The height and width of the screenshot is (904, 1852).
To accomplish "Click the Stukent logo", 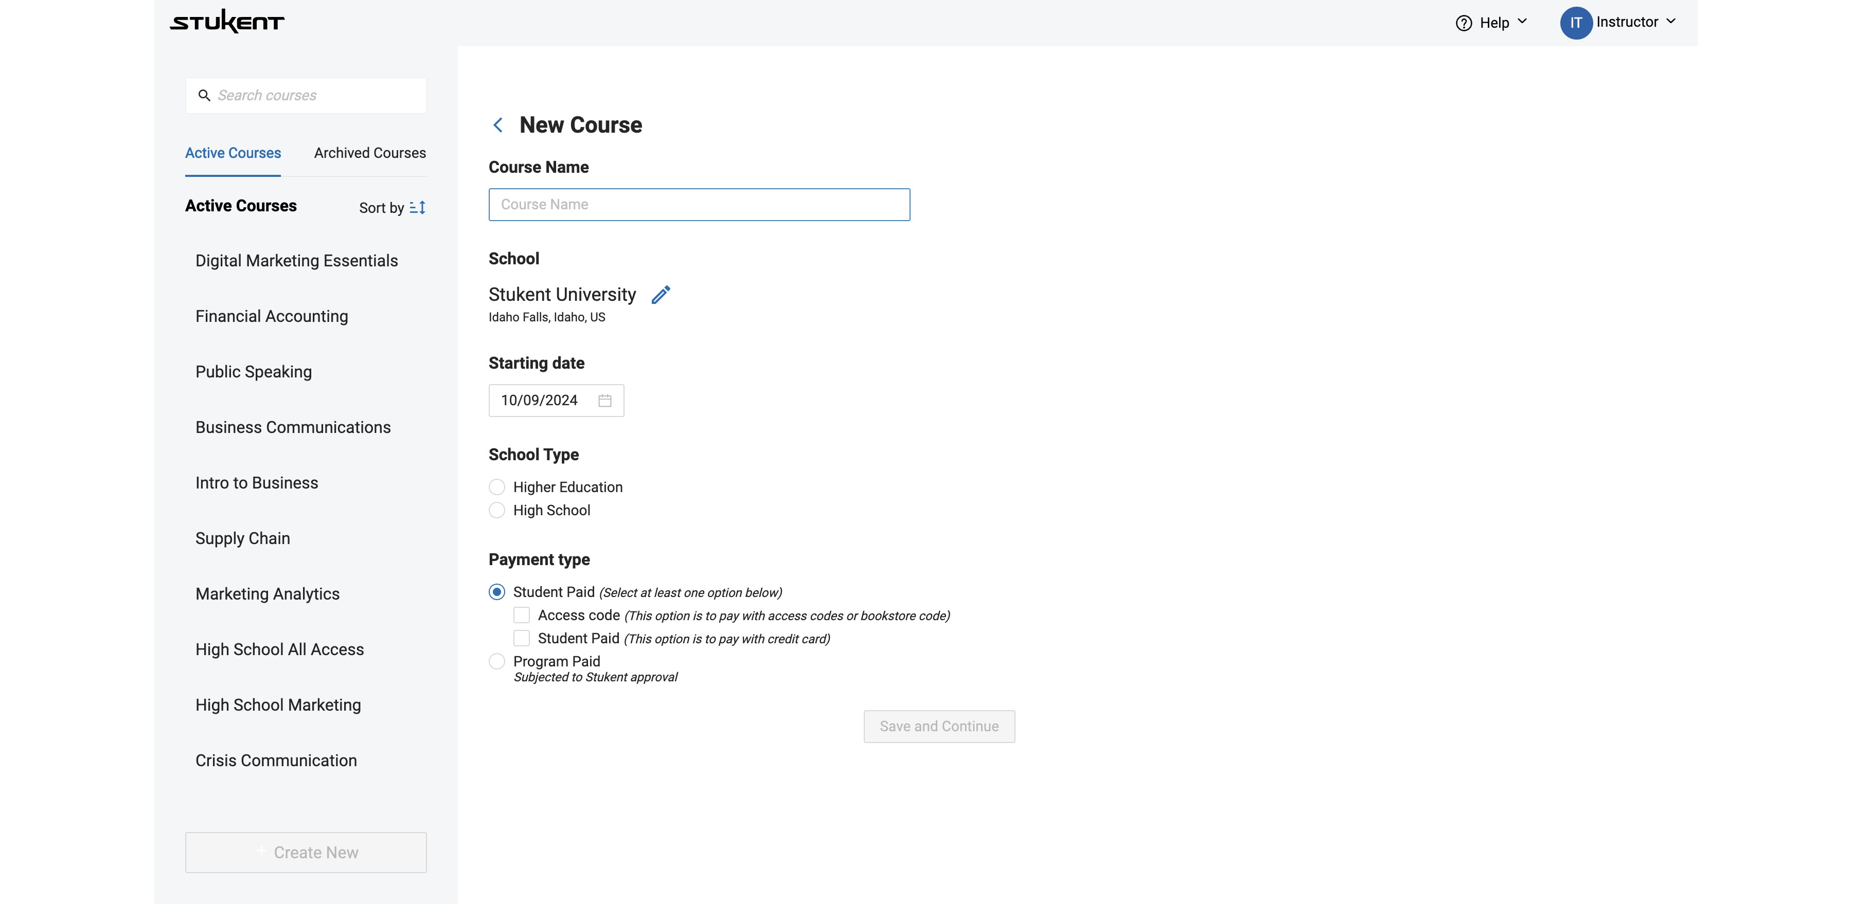I will [227, 22].
